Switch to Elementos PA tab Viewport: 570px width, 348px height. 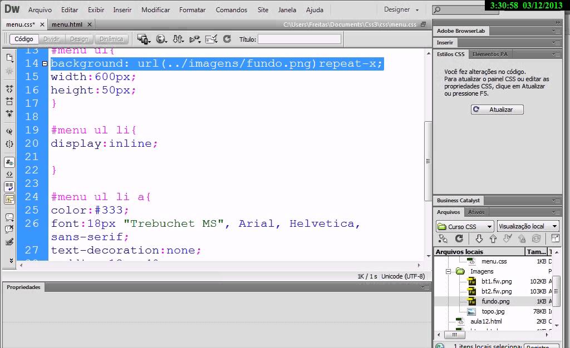(x=490, y=54)
